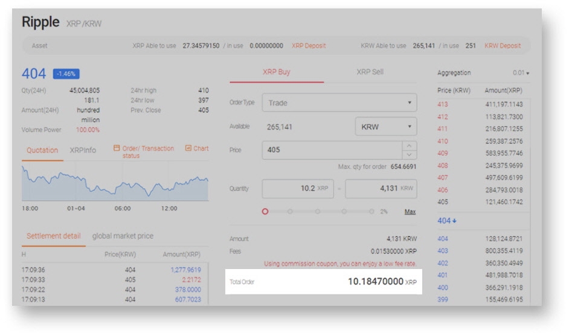The image size is (572, 336).
Task: Select the third point on quantity slider
Action: pos(318,211)
